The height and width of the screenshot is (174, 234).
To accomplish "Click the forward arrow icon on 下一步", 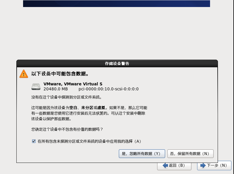I will pyautogui.click(x=203, y=166).
